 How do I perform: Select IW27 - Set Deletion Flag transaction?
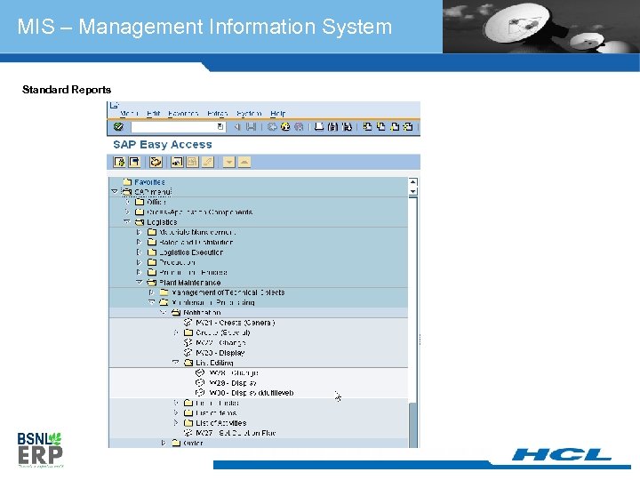coord(236,433)
